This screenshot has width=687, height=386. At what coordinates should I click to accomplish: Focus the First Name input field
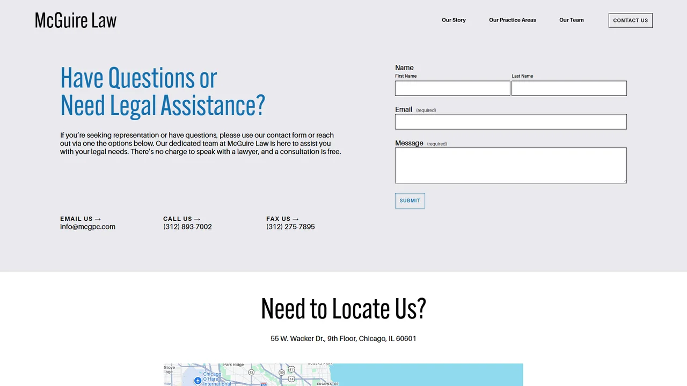click(452, 88)
